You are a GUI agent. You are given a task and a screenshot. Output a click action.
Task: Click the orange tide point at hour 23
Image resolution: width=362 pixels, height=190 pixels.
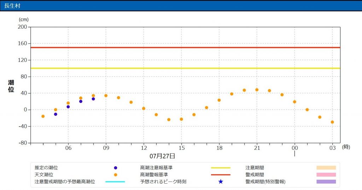pos(282,95)
